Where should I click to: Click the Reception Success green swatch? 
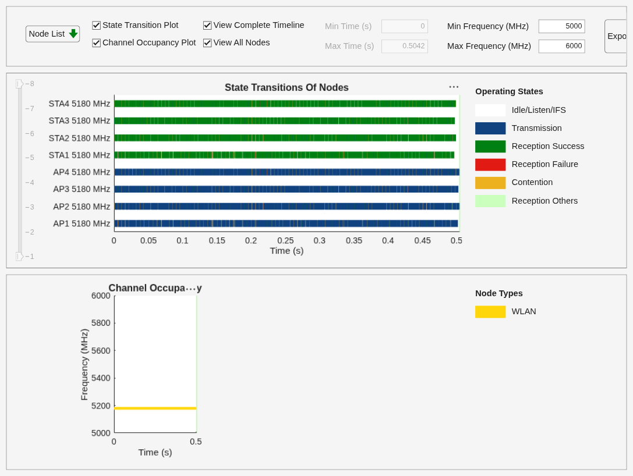490,147
